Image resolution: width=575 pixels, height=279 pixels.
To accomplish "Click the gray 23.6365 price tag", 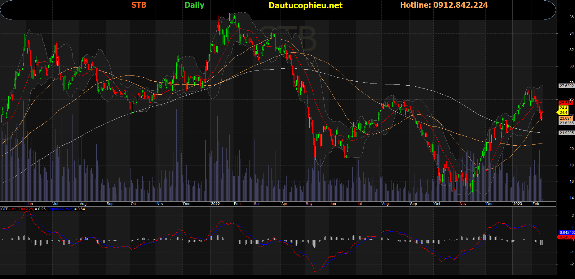I will click(567, 123).
